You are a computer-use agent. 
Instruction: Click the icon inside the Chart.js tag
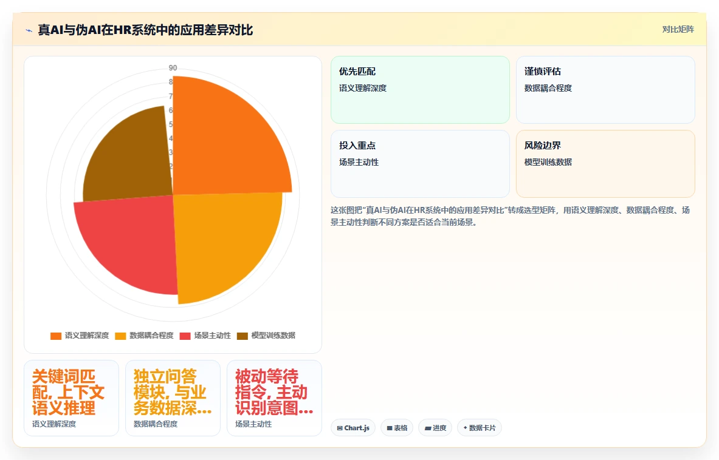(340, 428)
